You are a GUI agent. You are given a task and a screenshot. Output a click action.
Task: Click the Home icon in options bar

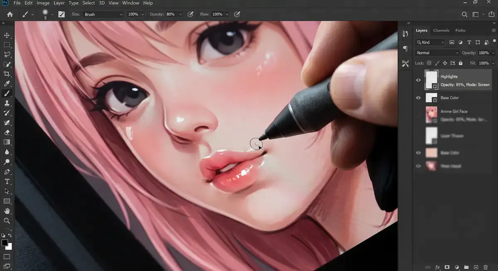pos(10,14)
